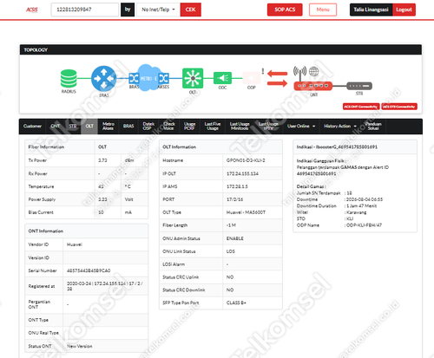Click PORT value 17/2/16
The height and width of the screenshot is (358, 434).
point(234,199)
